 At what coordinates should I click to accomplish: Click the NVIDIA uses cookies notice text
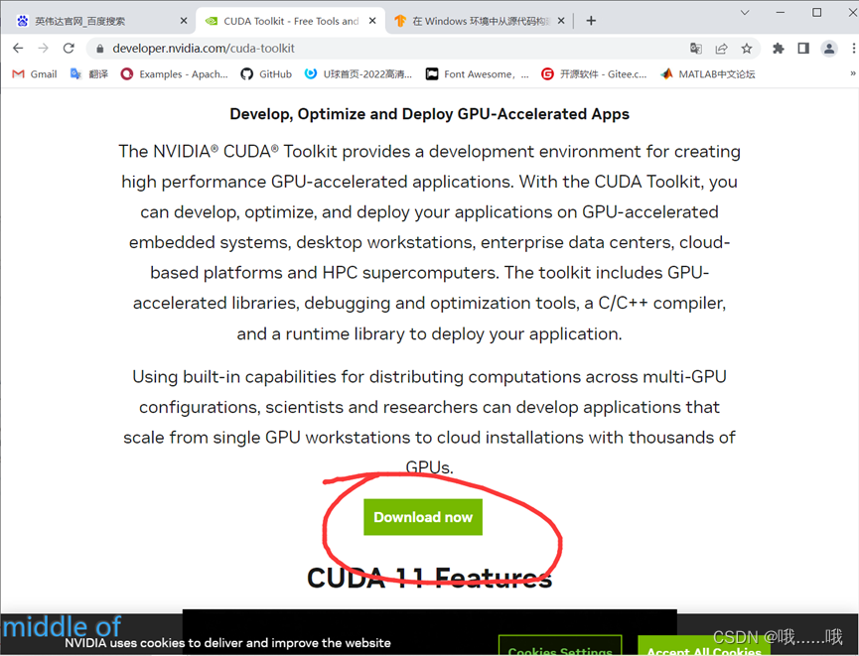227,643
